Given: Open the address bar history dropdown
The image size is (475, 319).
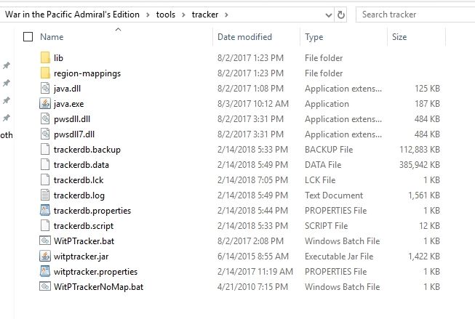Looking at the screenshot, I should [x=328, y=15].
